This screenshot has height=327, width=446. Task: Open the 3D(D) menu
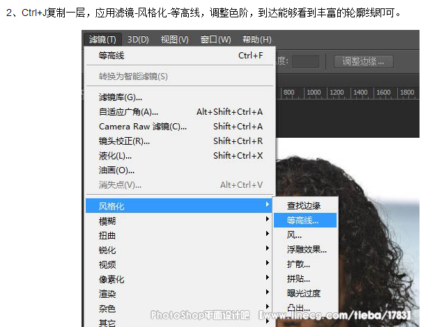pyautogui.click(x=138, y=40)
